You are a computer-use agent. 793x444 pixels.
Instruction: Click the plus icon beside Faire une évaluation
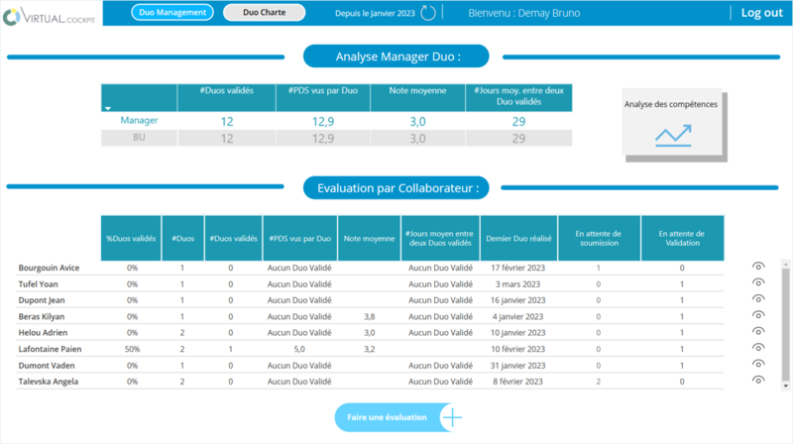pos(452,417)
